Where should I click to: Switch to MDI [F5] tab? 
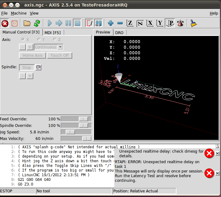pyautogui.click(x=53, y=33)
